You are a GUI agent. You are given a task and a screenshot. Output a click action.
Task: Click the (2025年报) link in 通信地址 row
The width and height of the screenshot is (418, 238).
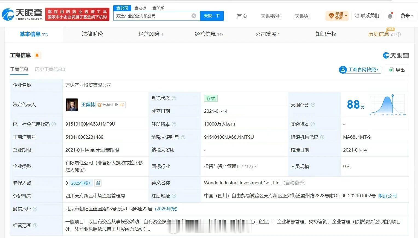click(166, 209)
